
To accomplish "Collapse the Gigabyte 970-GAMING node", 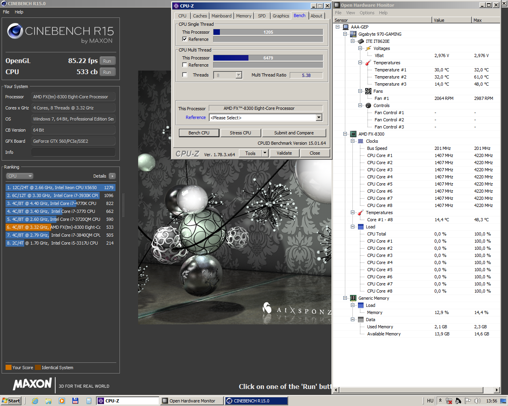I will click(345, 34).
